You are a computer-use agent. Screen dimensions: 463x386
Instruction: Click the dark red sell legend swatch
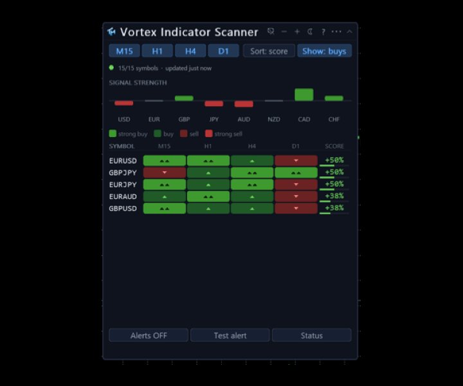184,133
